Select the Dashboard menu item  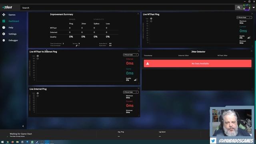tap(14, 21)
